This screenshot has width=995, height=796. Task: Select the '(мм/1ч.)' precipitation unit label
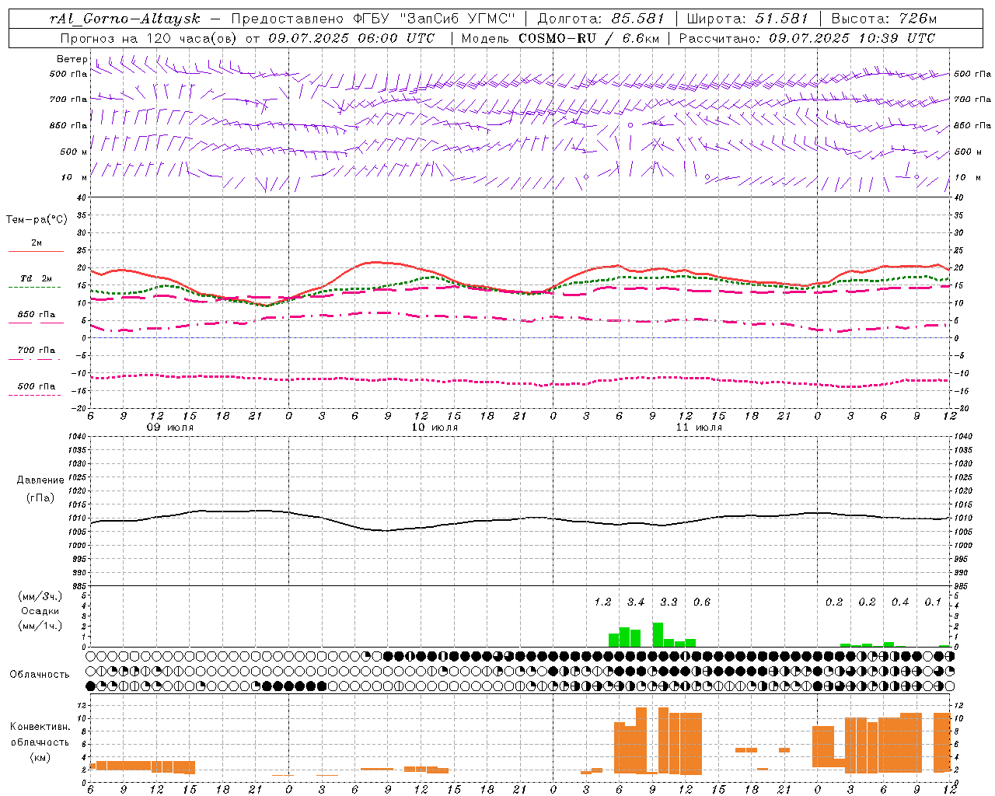point(41,627)
